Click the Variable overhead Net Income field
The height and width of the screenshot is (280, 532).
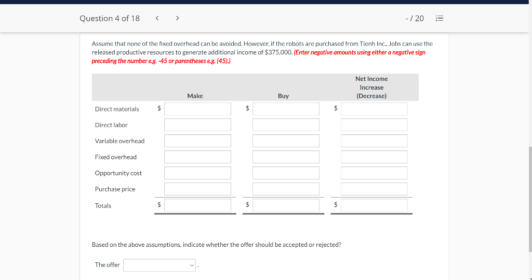(374, 141)
